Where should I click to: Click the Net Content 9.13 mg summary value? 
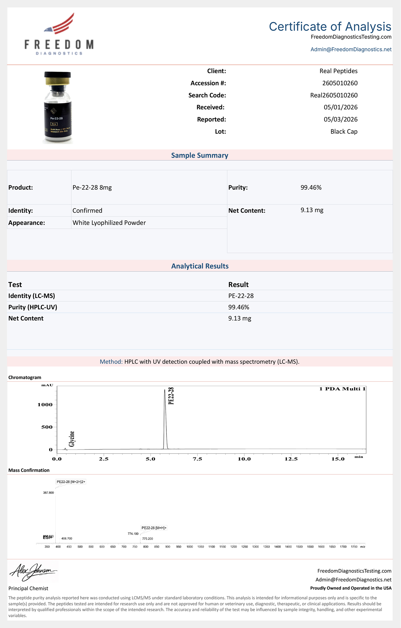(312, 210)
